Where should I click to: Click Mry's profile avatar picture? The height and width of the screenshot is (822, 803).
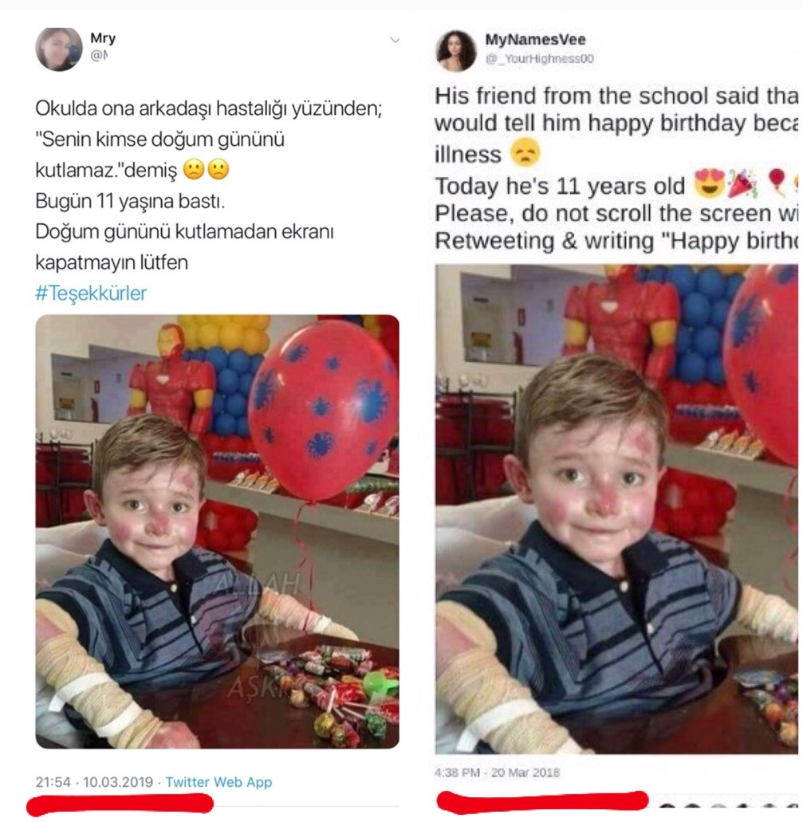point(59,49)
